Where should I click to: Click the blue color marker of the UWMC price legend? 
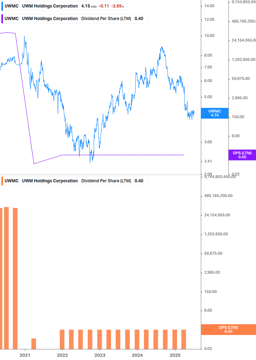[2, 6]
